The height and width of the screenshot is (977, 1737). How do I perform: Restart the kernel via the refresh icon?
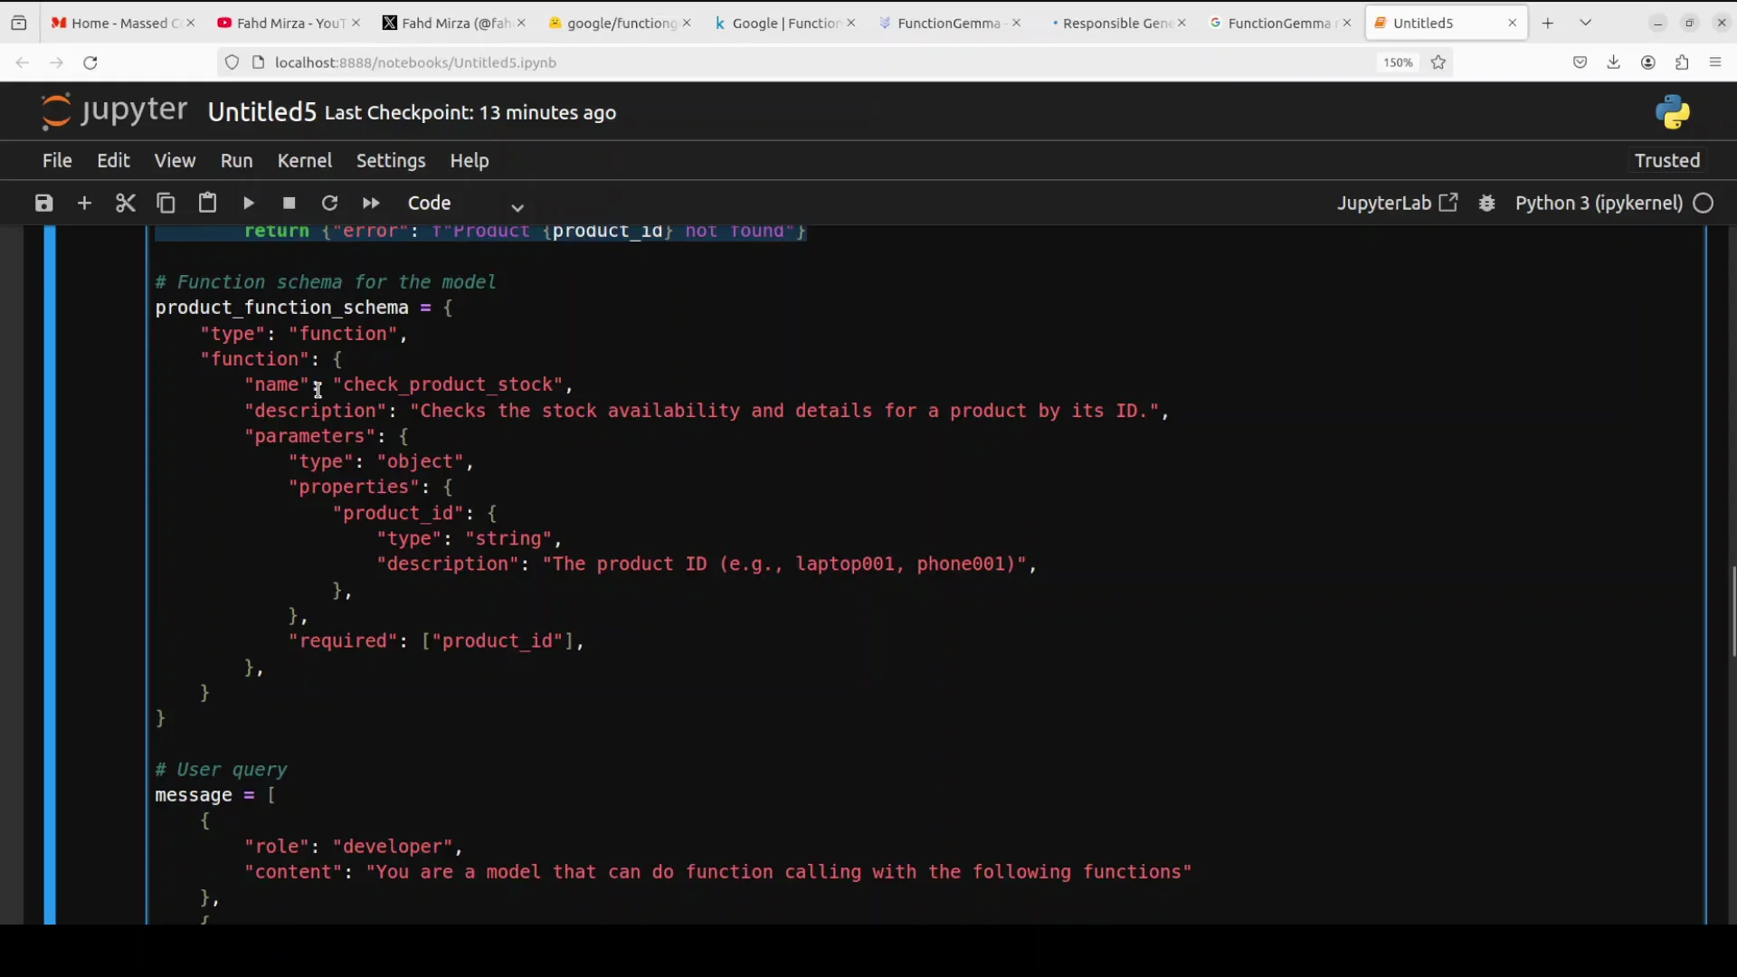329,203
